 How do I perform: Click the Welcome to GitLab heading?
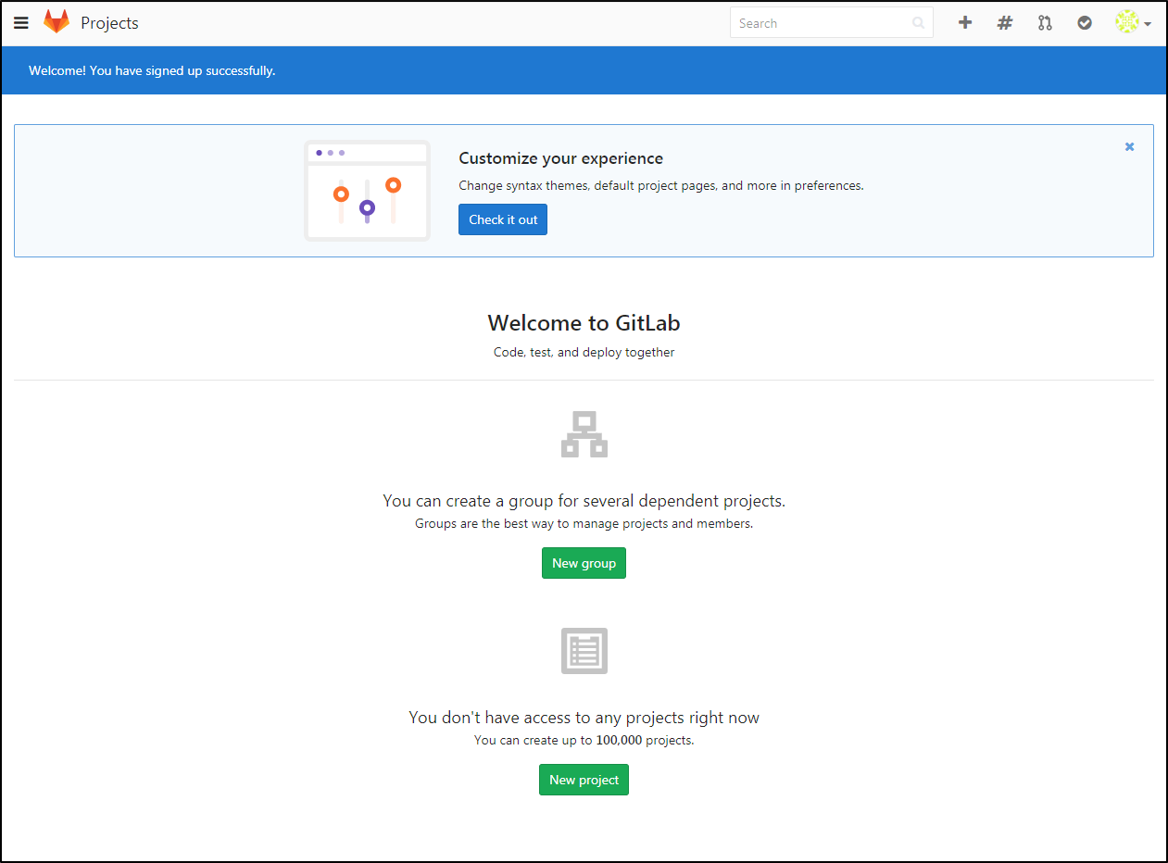coord(584,322)
